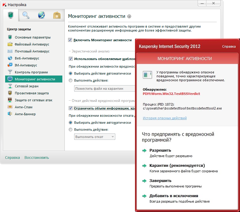The width and height of the screenshot is (240, 212).
Task: Click the envelope icon for Анти-Спам
Action: click(x=10, y=107)
